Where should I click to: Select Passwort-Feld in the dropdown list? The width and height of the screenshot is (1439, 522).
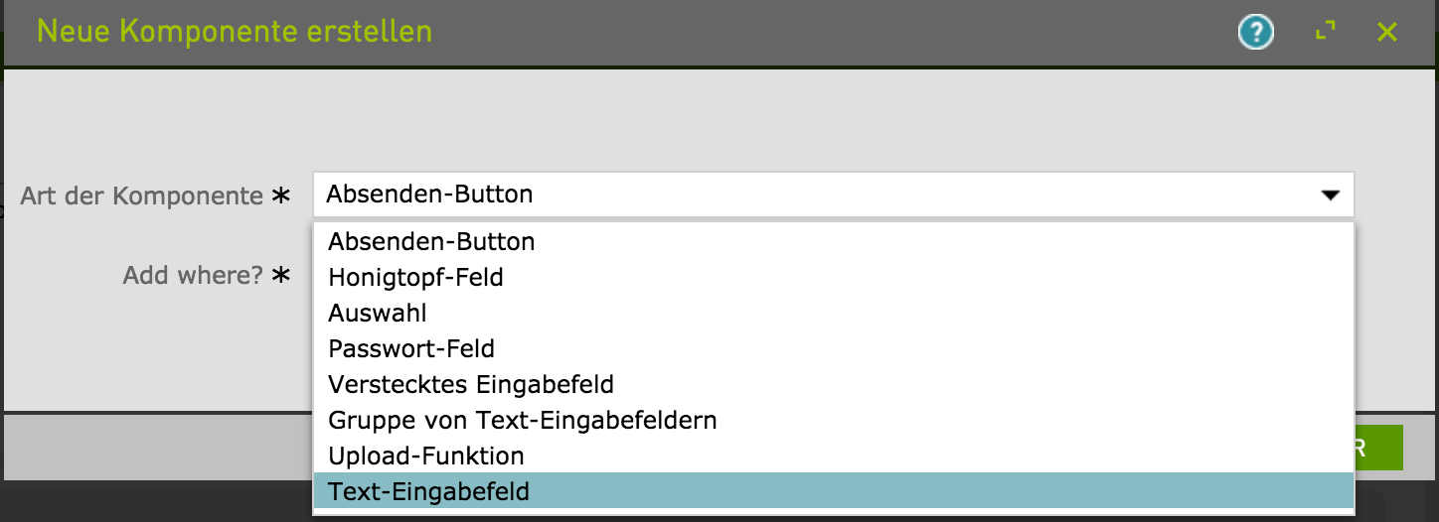point(411,348)
